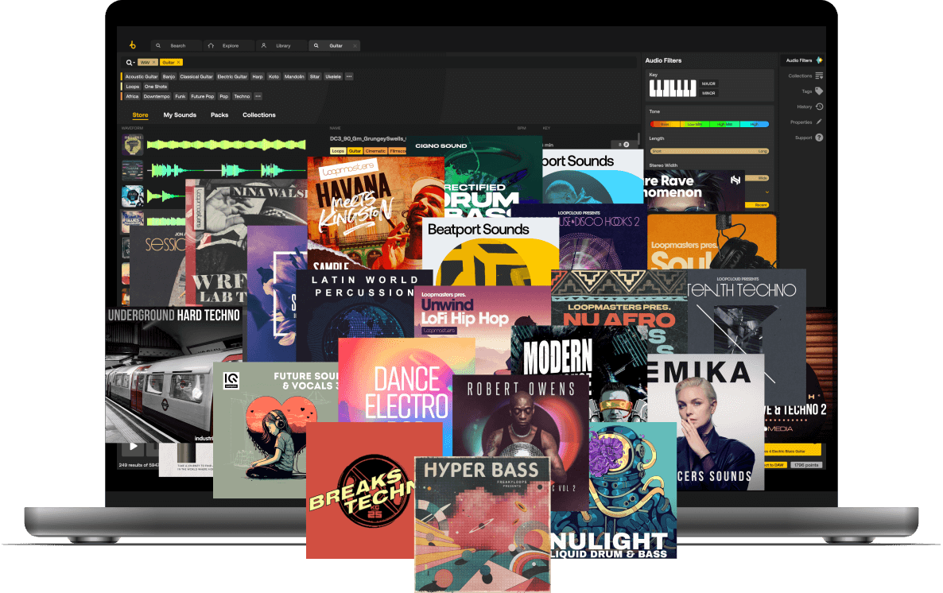
Task: Click the results list vertical scrollbar
Action: click(x=638, y=140)
